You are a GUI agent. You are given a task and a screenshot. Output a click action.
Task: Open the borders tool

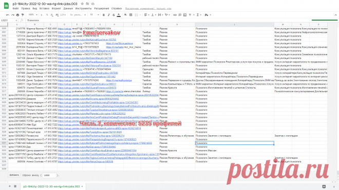[x=131, y=15]
